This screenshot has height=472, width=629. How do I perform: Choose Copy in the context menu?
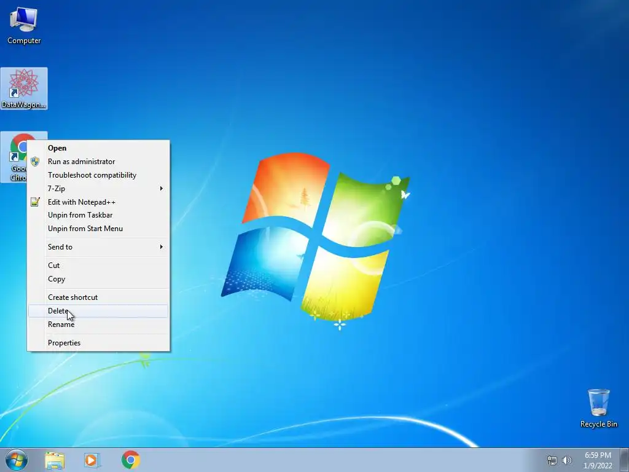[98, 279]
